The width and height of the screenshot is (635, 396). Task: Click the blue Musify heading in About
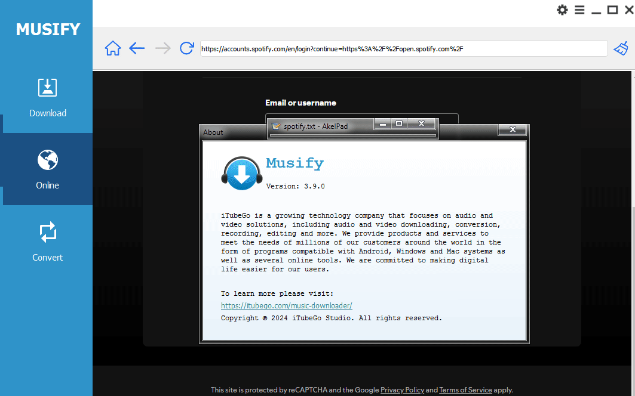pyautogui.click(x=295, y=163)
